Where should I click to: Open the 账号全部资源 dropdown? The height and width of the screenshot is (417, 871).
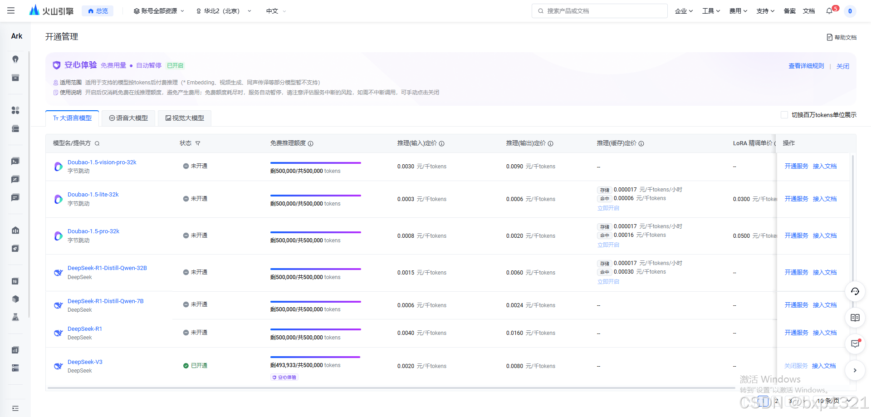(159, 11)
